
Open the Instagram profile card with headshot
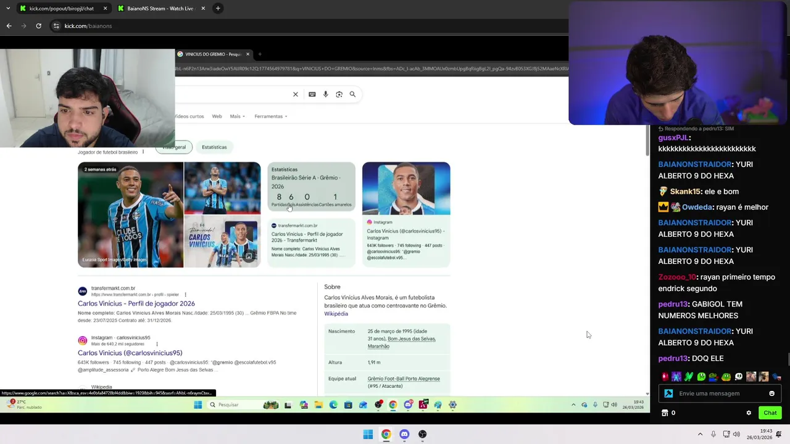click(x=406, y=215)
